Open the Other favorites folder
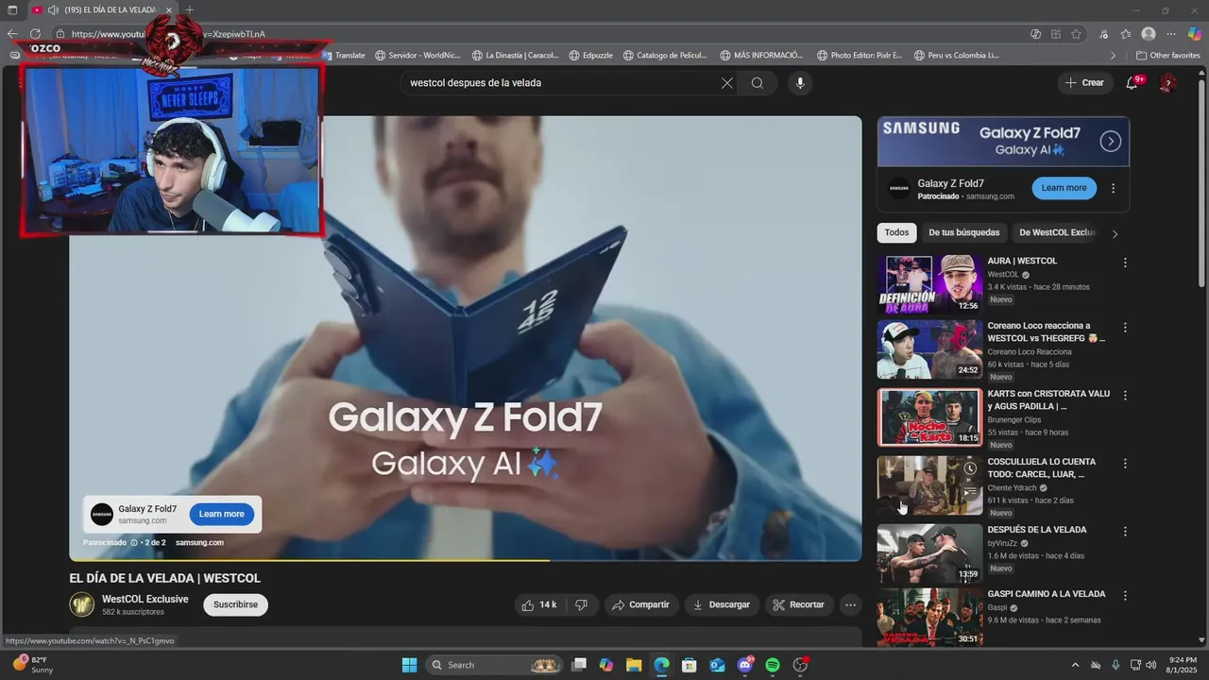Screen dimensions: 1209x680 click(x=1167, y=56)
